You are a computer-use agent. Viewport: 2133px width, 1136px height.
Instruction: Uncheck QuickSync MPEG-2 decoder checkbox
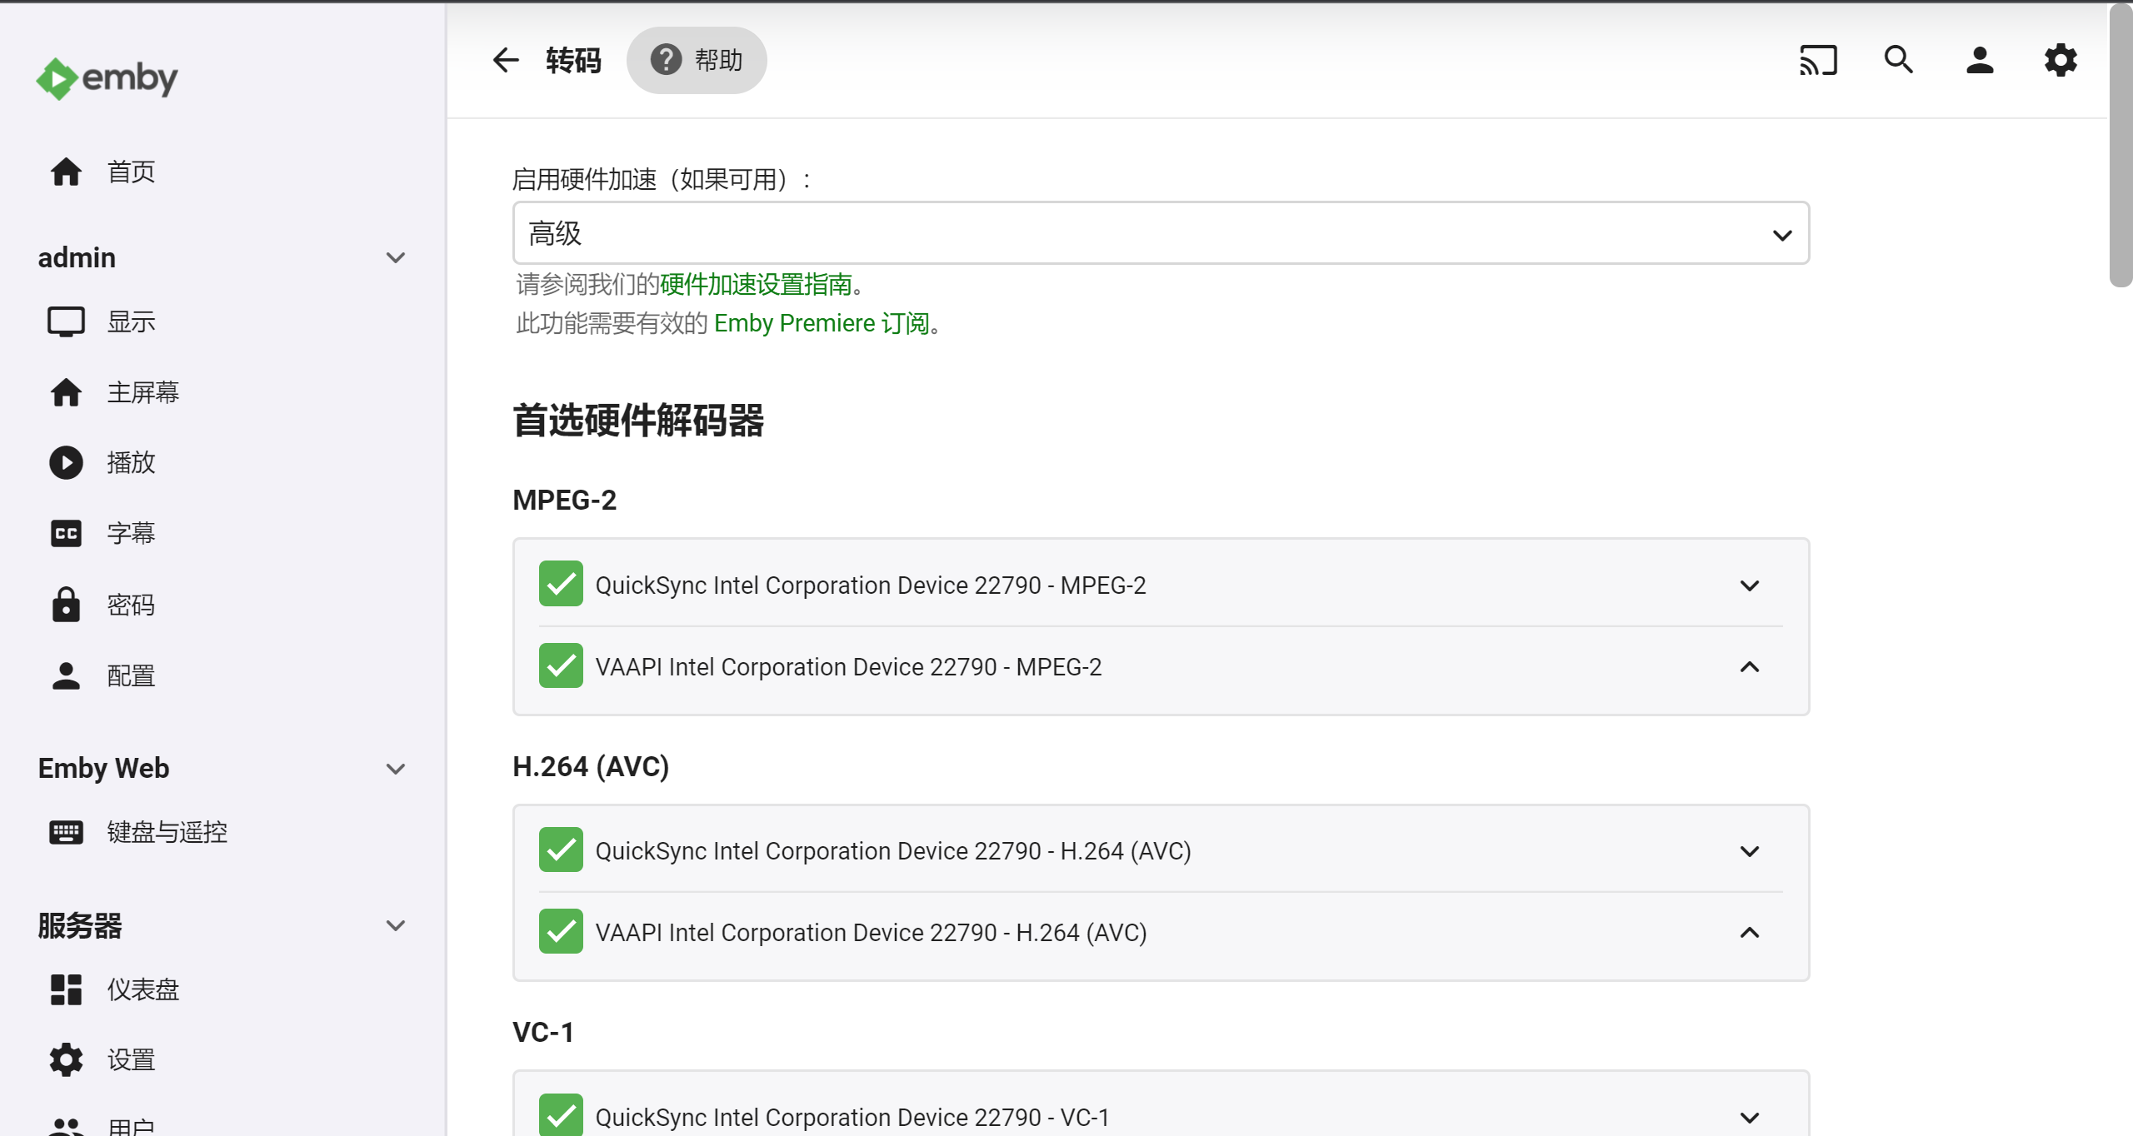561,585
